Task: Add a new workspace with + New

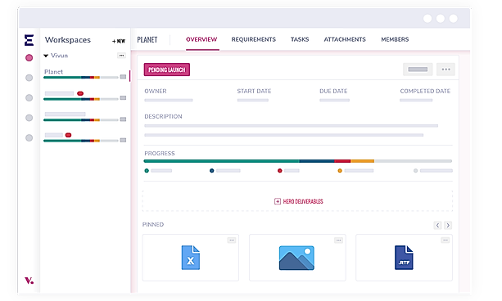Action: click(119, 41)
